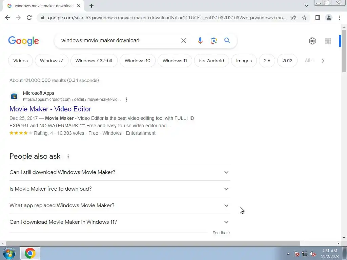This screenshot has width=347, height=260.
Task: Click the Rating: 4 text
Action: pyautogui.click(x=43, y=133)
